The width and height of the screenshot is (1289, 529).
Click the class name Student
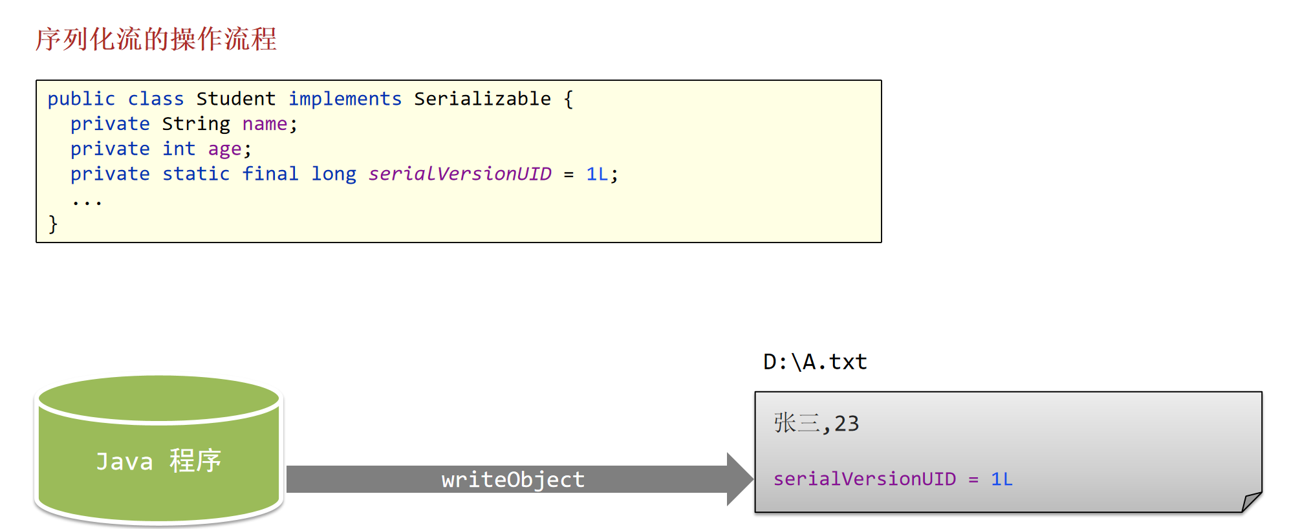point(235,98)
